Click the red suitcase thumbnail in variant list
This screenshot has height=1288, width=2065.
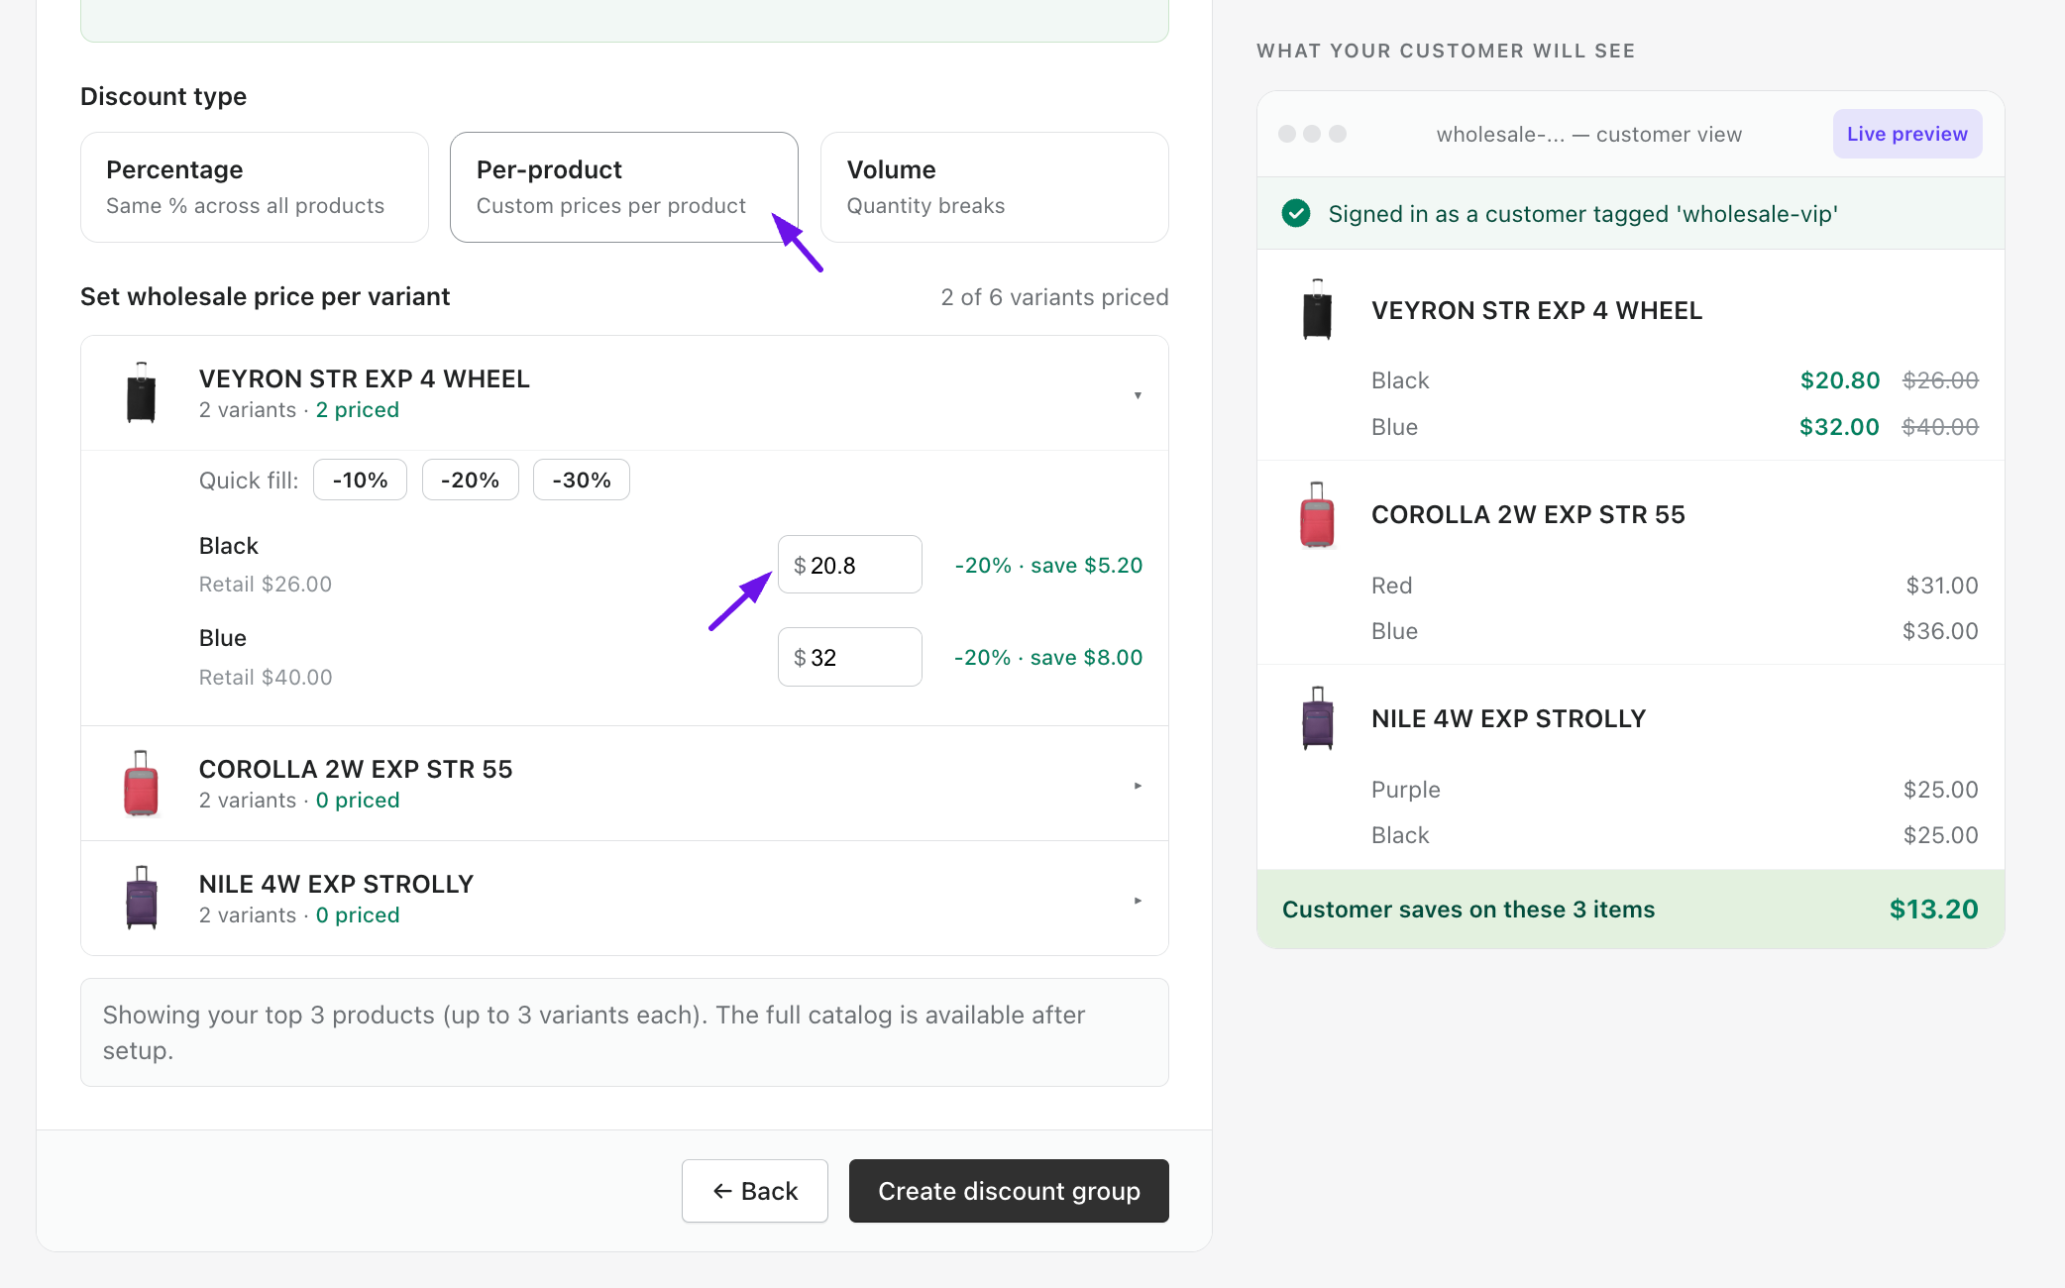point(142,784)
